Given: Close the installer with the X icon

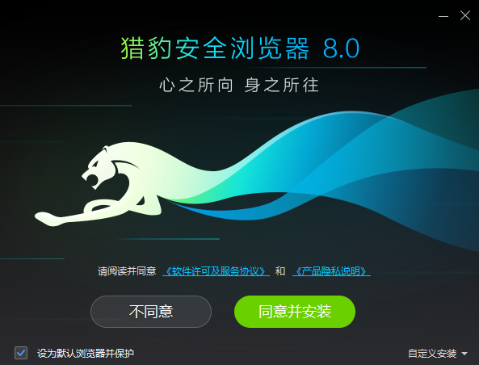Looking at the screenshot, I should 465,15.
